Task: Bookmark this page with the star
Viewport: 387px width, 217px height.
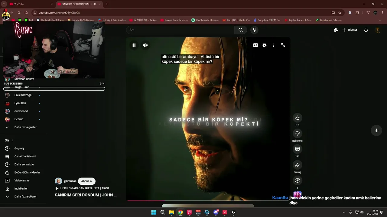Action: (x=340, y=13)
